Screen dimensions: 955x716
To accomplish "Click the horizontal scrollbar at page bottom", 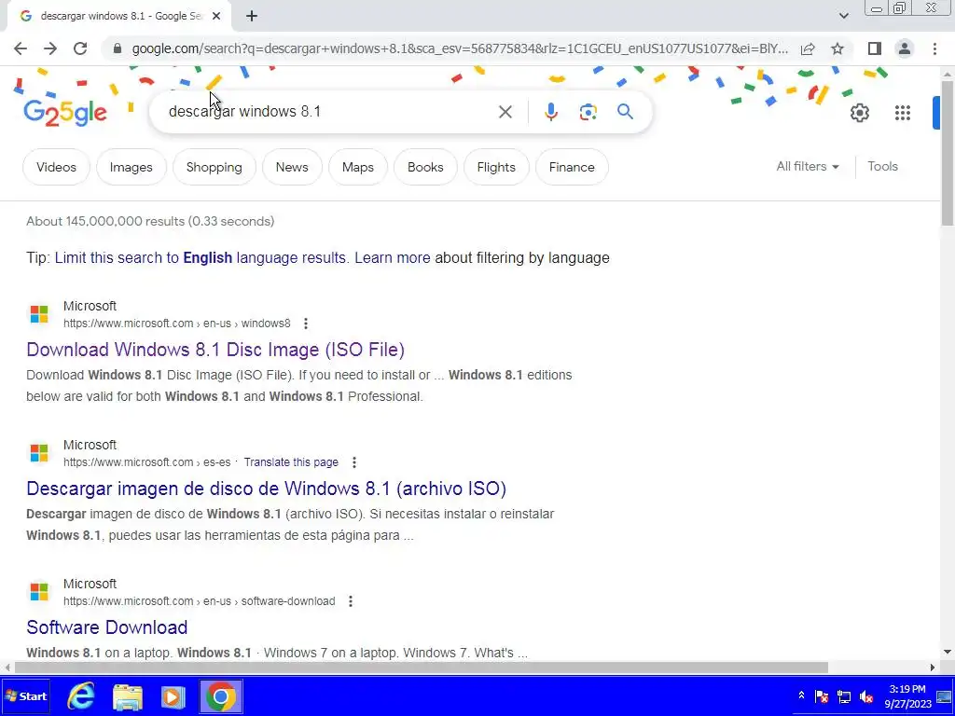I will (421, 668).
